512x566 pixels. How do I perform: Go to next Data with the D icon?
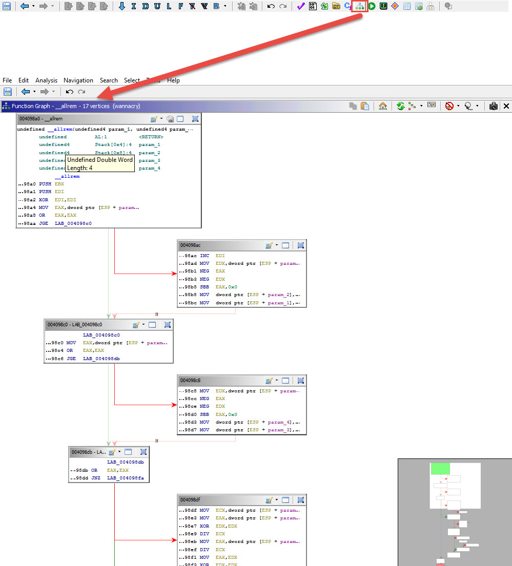[146, 6]
